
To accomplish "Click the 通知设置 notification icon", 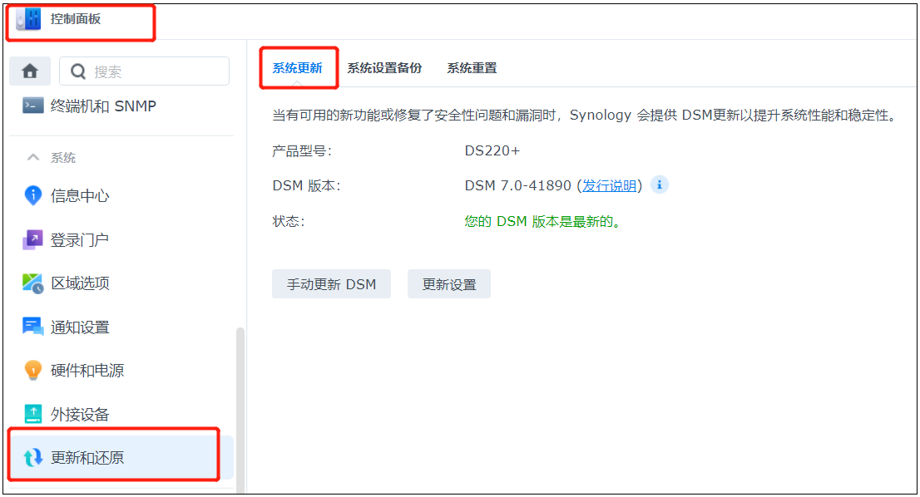I will pyautogui.click(x=33, y=327).
